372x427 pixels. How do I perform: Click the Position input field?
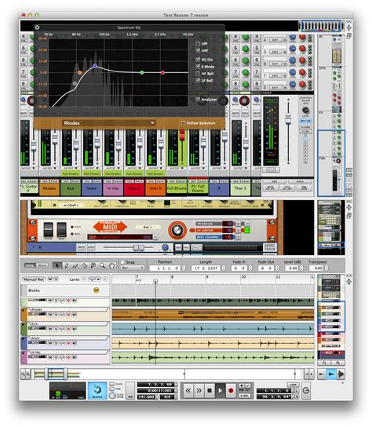165,268
